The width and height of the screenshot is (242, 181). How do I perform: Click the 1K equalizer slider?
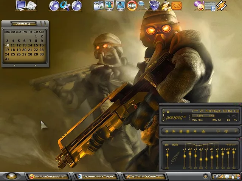point(206,158)
